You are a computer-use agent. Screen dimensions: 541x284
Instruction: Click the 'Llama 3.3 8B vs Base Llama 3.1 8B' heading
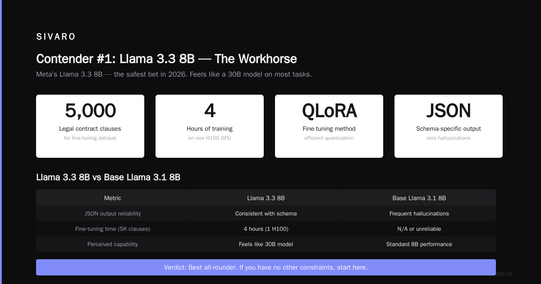108,177
